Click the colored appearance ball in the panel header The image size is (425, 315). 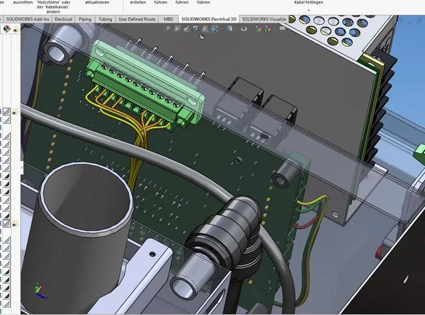7,30
